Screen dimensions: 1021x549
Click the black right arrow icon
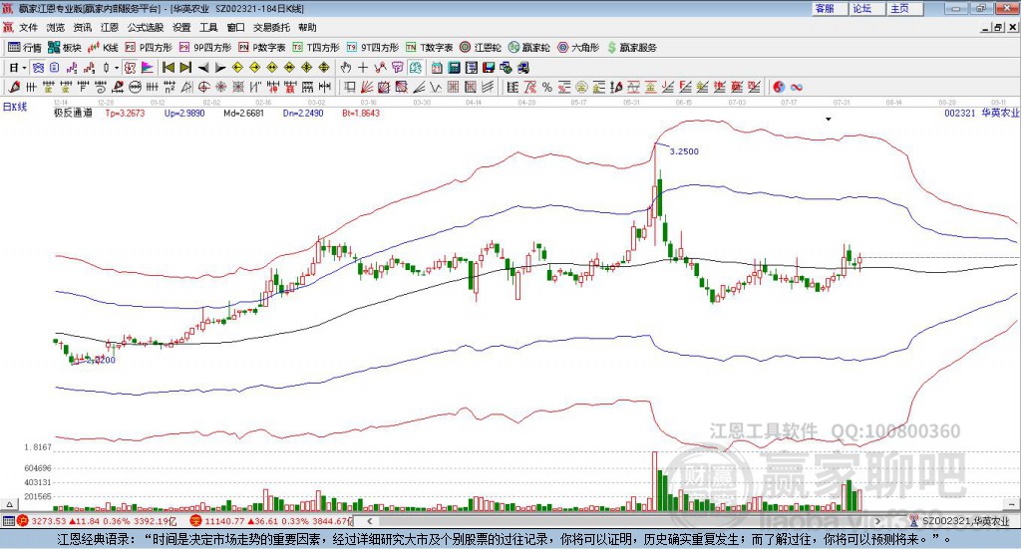coord(220,68)
